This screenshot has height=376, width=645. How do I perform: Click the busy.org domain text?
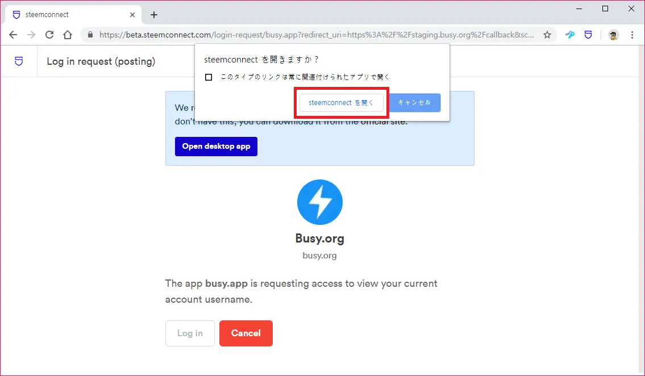[319, 256]
